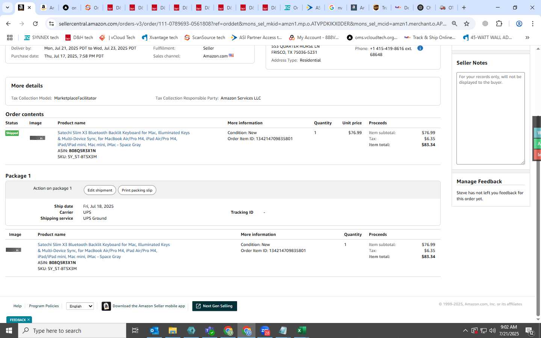541x338 pixels.
Task: Open the SYNNEX tech bookmark
Action: (x=41, y=38)
